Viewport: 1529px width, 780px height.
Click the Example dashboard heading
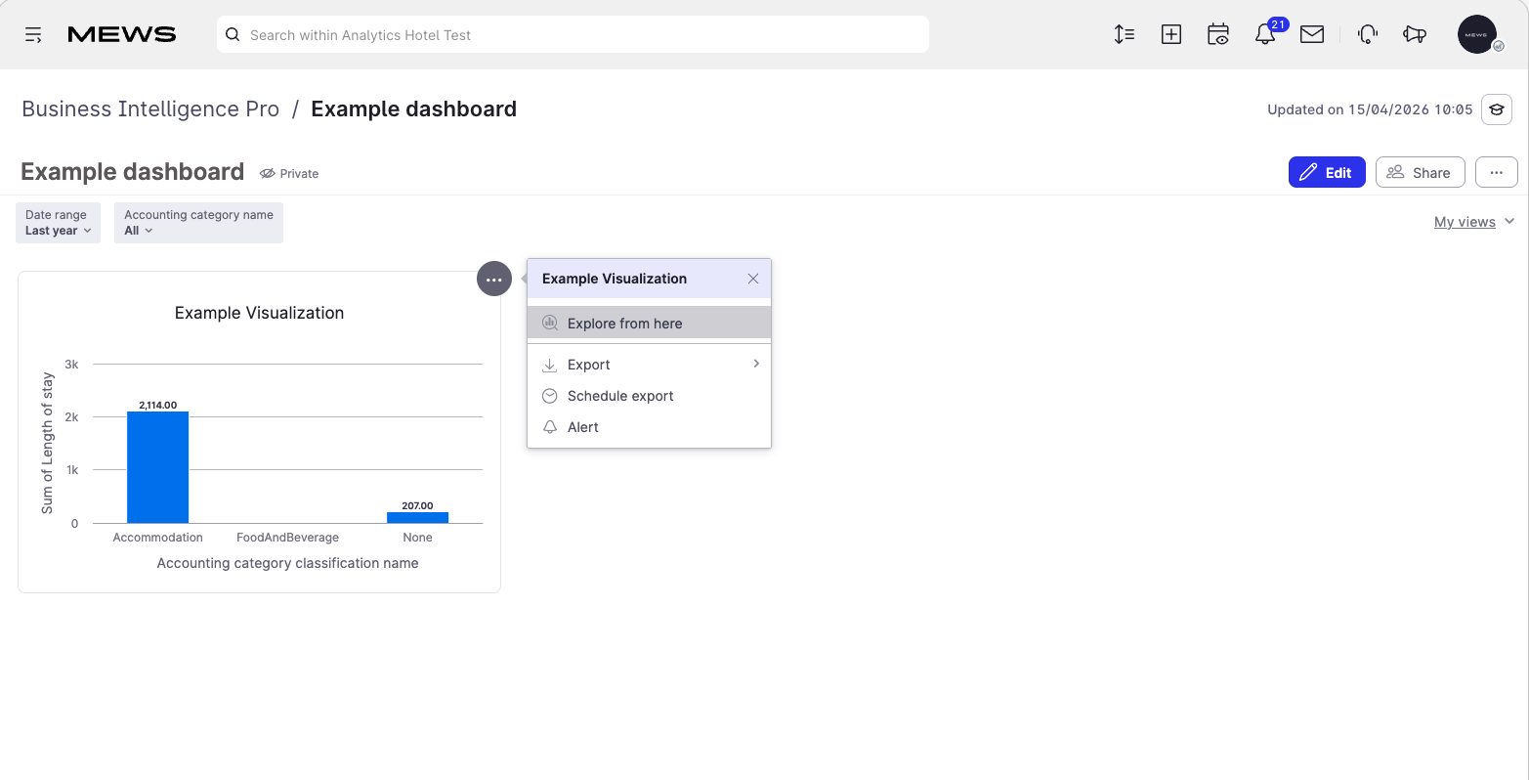[x=132, y=172]
